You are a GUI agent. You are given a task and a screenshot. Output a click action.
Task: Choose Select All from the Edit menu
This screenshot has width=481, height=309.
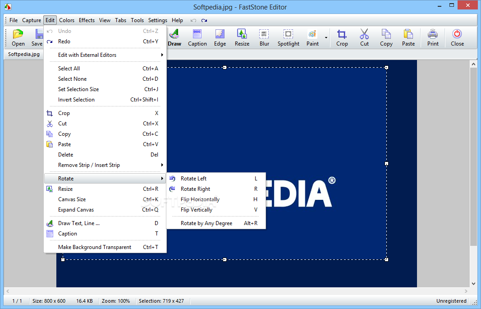click(x=105, y=69)
